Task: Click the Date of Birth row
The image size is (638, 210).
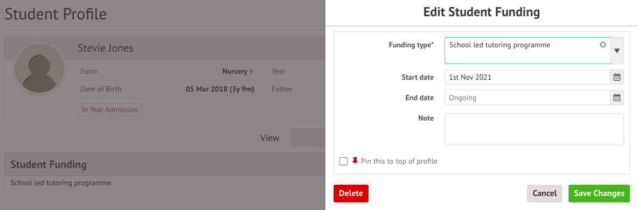Action: (x=167, y=89)
